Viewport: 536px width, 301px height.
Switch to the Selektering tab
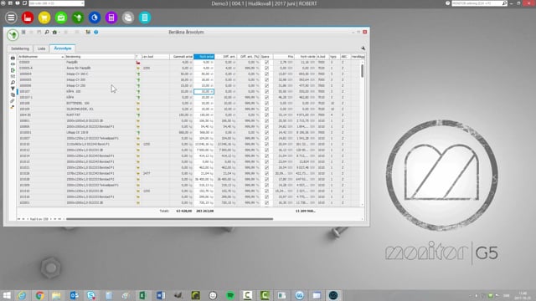click(x=20, y=48)
